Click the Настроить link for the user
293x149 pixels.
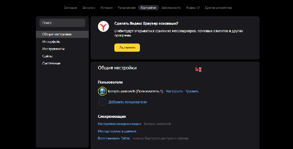click(174, 91)
